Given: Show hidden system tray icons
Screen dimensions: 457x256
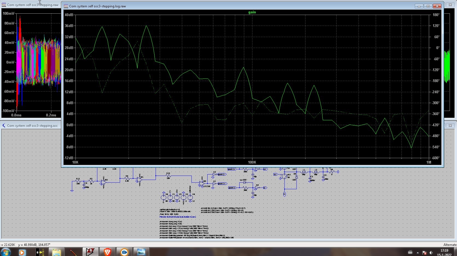Looking at the screenshot, I should (418, 253).
